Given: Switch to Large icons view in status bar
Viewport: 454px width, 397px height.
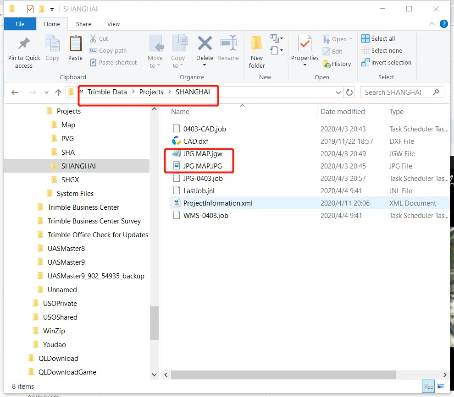Looking at the screenshot, I should (441, 386).
